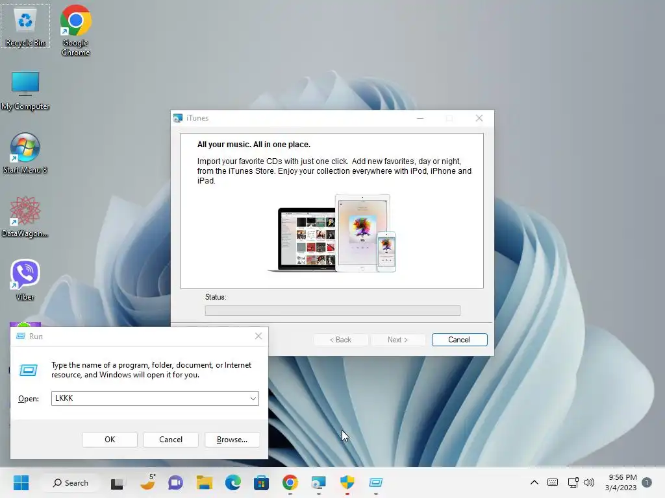Open the volume tray icon
The height and width of the screenshot is (498, 665).
pyautogui.click(x=588, y=482)
